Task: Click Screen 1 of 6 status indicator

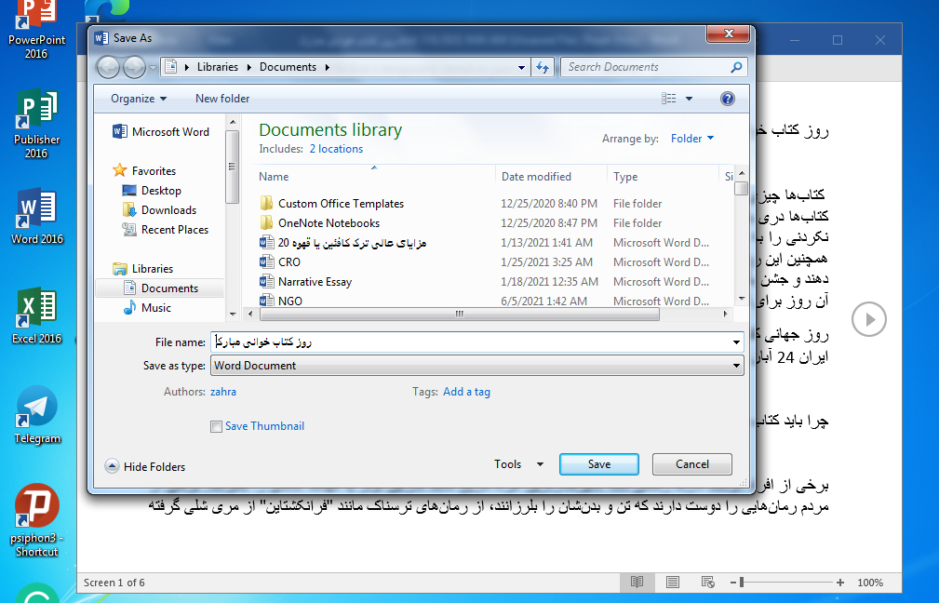Action: pyautogui.click(x=114, y=583)
